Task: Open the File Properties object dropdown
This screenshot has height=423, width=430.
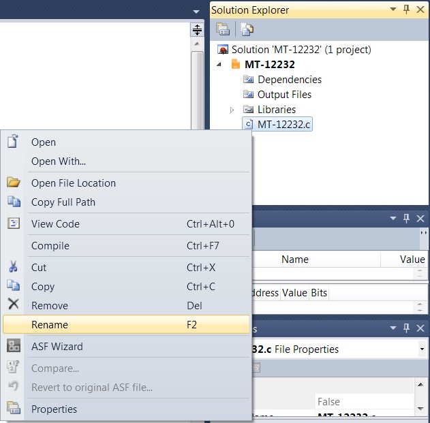Action: 423,349
